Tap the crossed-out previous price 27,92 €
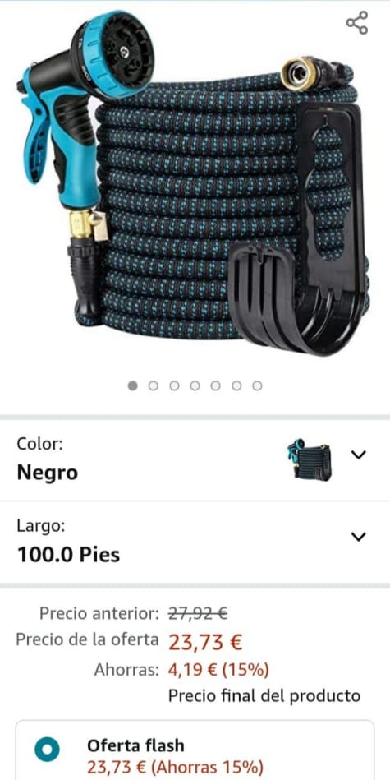This screenshot has height=780, width=390. click(x=198, y=613)
